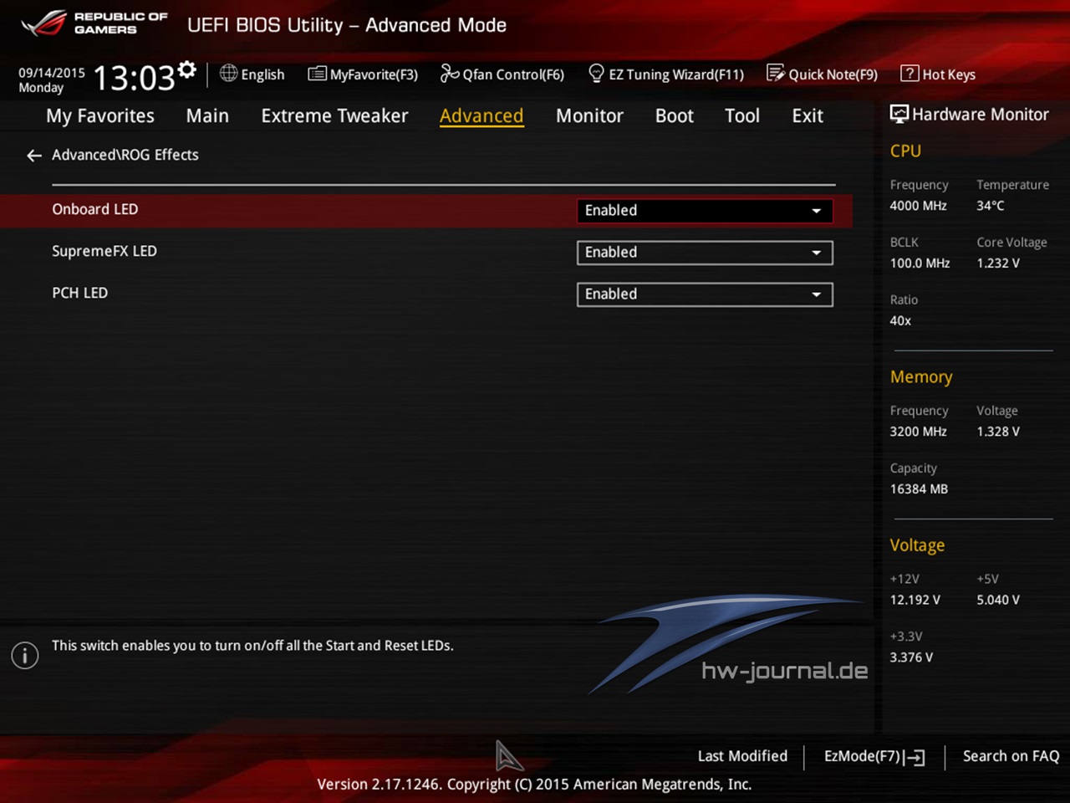1070x803 pixels.
Task: Click the CPU frequency 4000 MHz value
Action: click(x=918, y=206)
